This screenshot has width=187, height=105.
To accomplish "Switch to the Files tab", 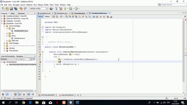I will coord(13,13).
